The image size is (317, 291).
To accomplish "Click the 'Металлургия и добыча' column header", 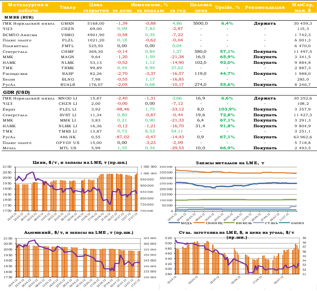I will point(28,7).
